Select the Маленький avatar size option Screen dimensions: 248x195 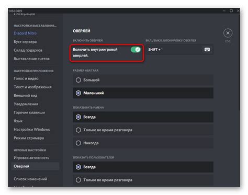coord(143,93)
